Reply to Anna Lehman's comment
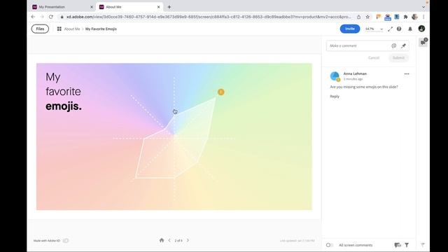 pyautogui.click(x=335, y=97)
